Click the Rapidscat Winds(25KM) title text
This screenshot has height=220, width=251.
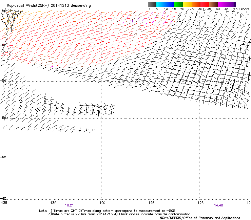point(49,6)
